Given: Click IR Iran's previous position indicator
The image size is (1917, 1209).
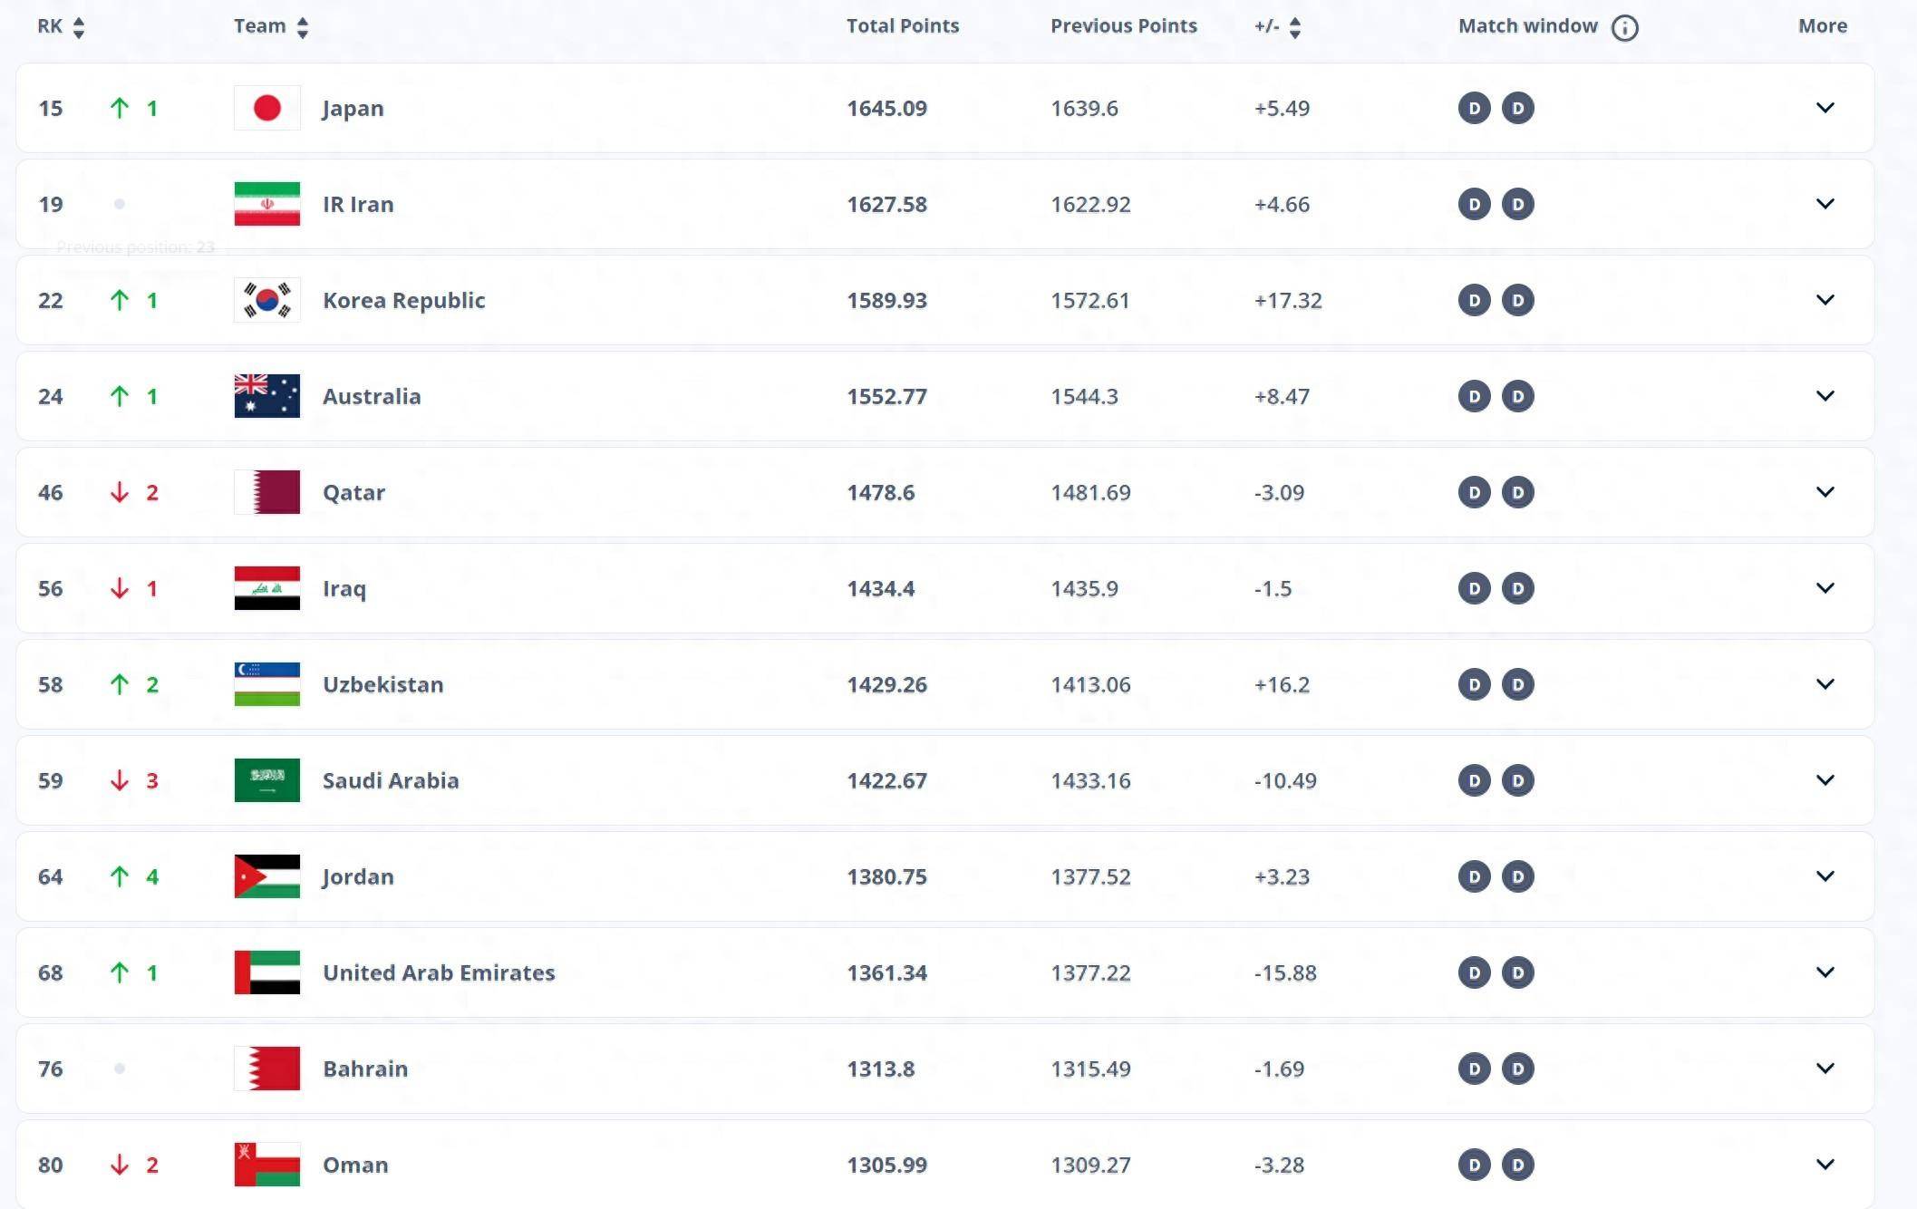Looking at the screenshot, I should pos(120,203).
